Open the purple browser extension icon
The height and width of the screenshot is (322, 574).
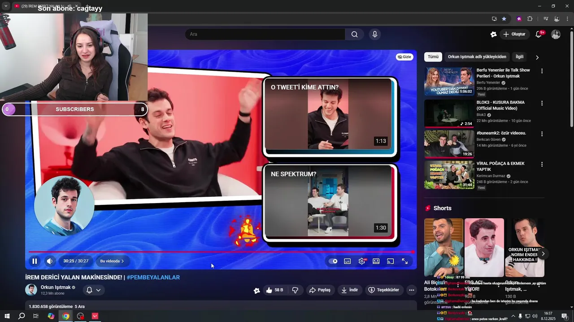click(x=519, y=19)
